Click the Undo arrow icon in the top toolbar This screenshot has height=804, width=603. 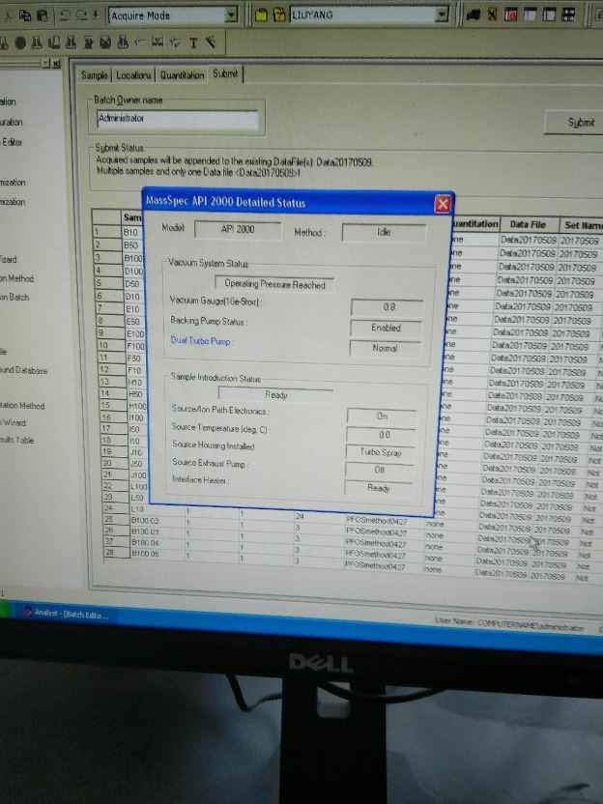click(65, 15)
